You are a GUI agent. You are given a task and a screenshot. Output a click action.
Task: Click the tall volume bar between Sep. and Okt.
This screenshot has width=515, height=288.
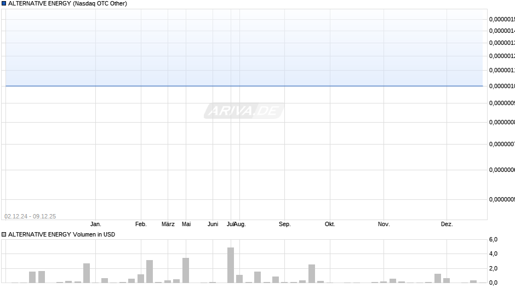pyautogui.click(x=312, y=274)
